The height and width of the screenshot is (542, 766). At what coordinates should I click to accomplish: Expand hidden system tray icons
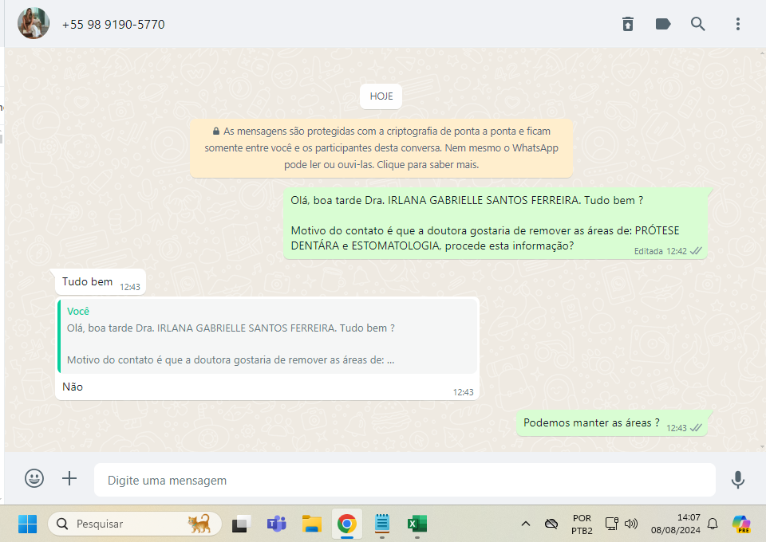click(x=525, y=524)
